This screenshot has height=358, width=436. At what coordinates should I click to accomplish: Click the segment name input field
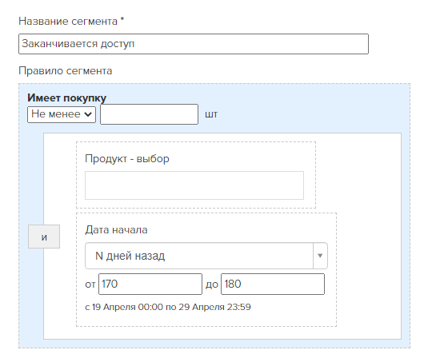tap(194, 44)
